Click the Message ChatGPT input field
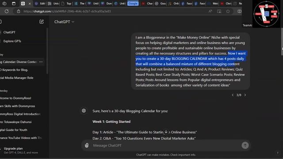Viewport: 283px width, 159px height. coord(166,145)
